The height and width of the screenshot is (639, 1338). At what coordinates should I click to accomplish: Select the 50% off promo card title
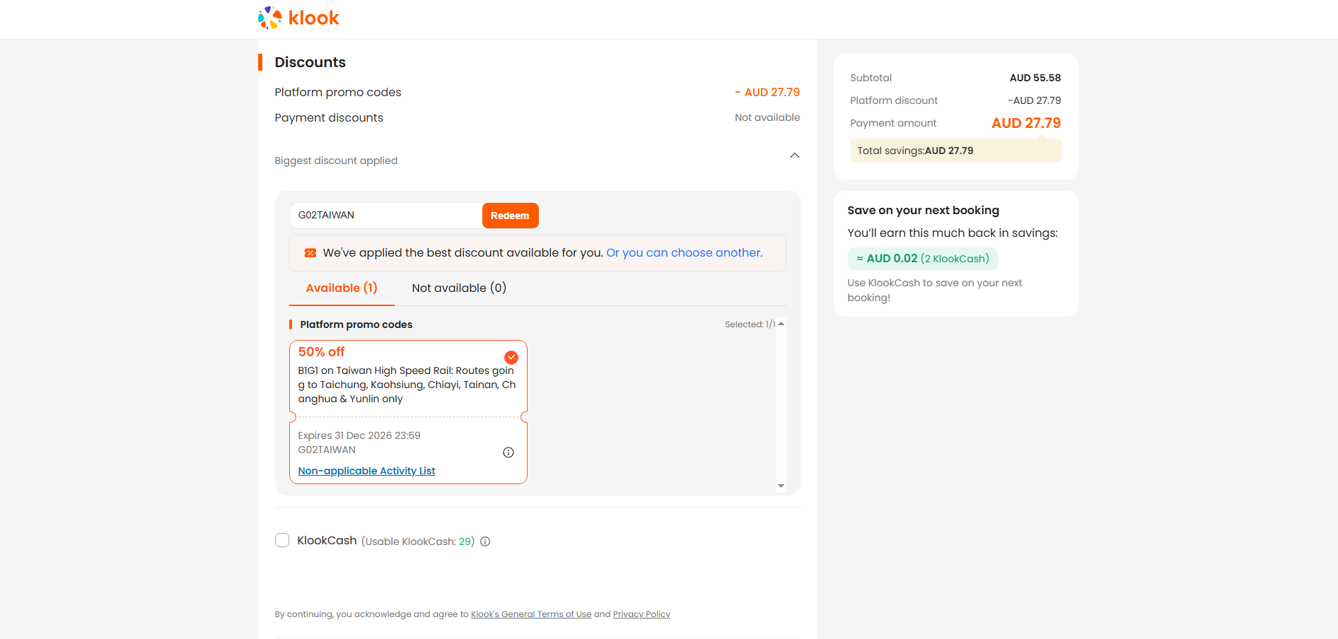click(x=322, y=352)
